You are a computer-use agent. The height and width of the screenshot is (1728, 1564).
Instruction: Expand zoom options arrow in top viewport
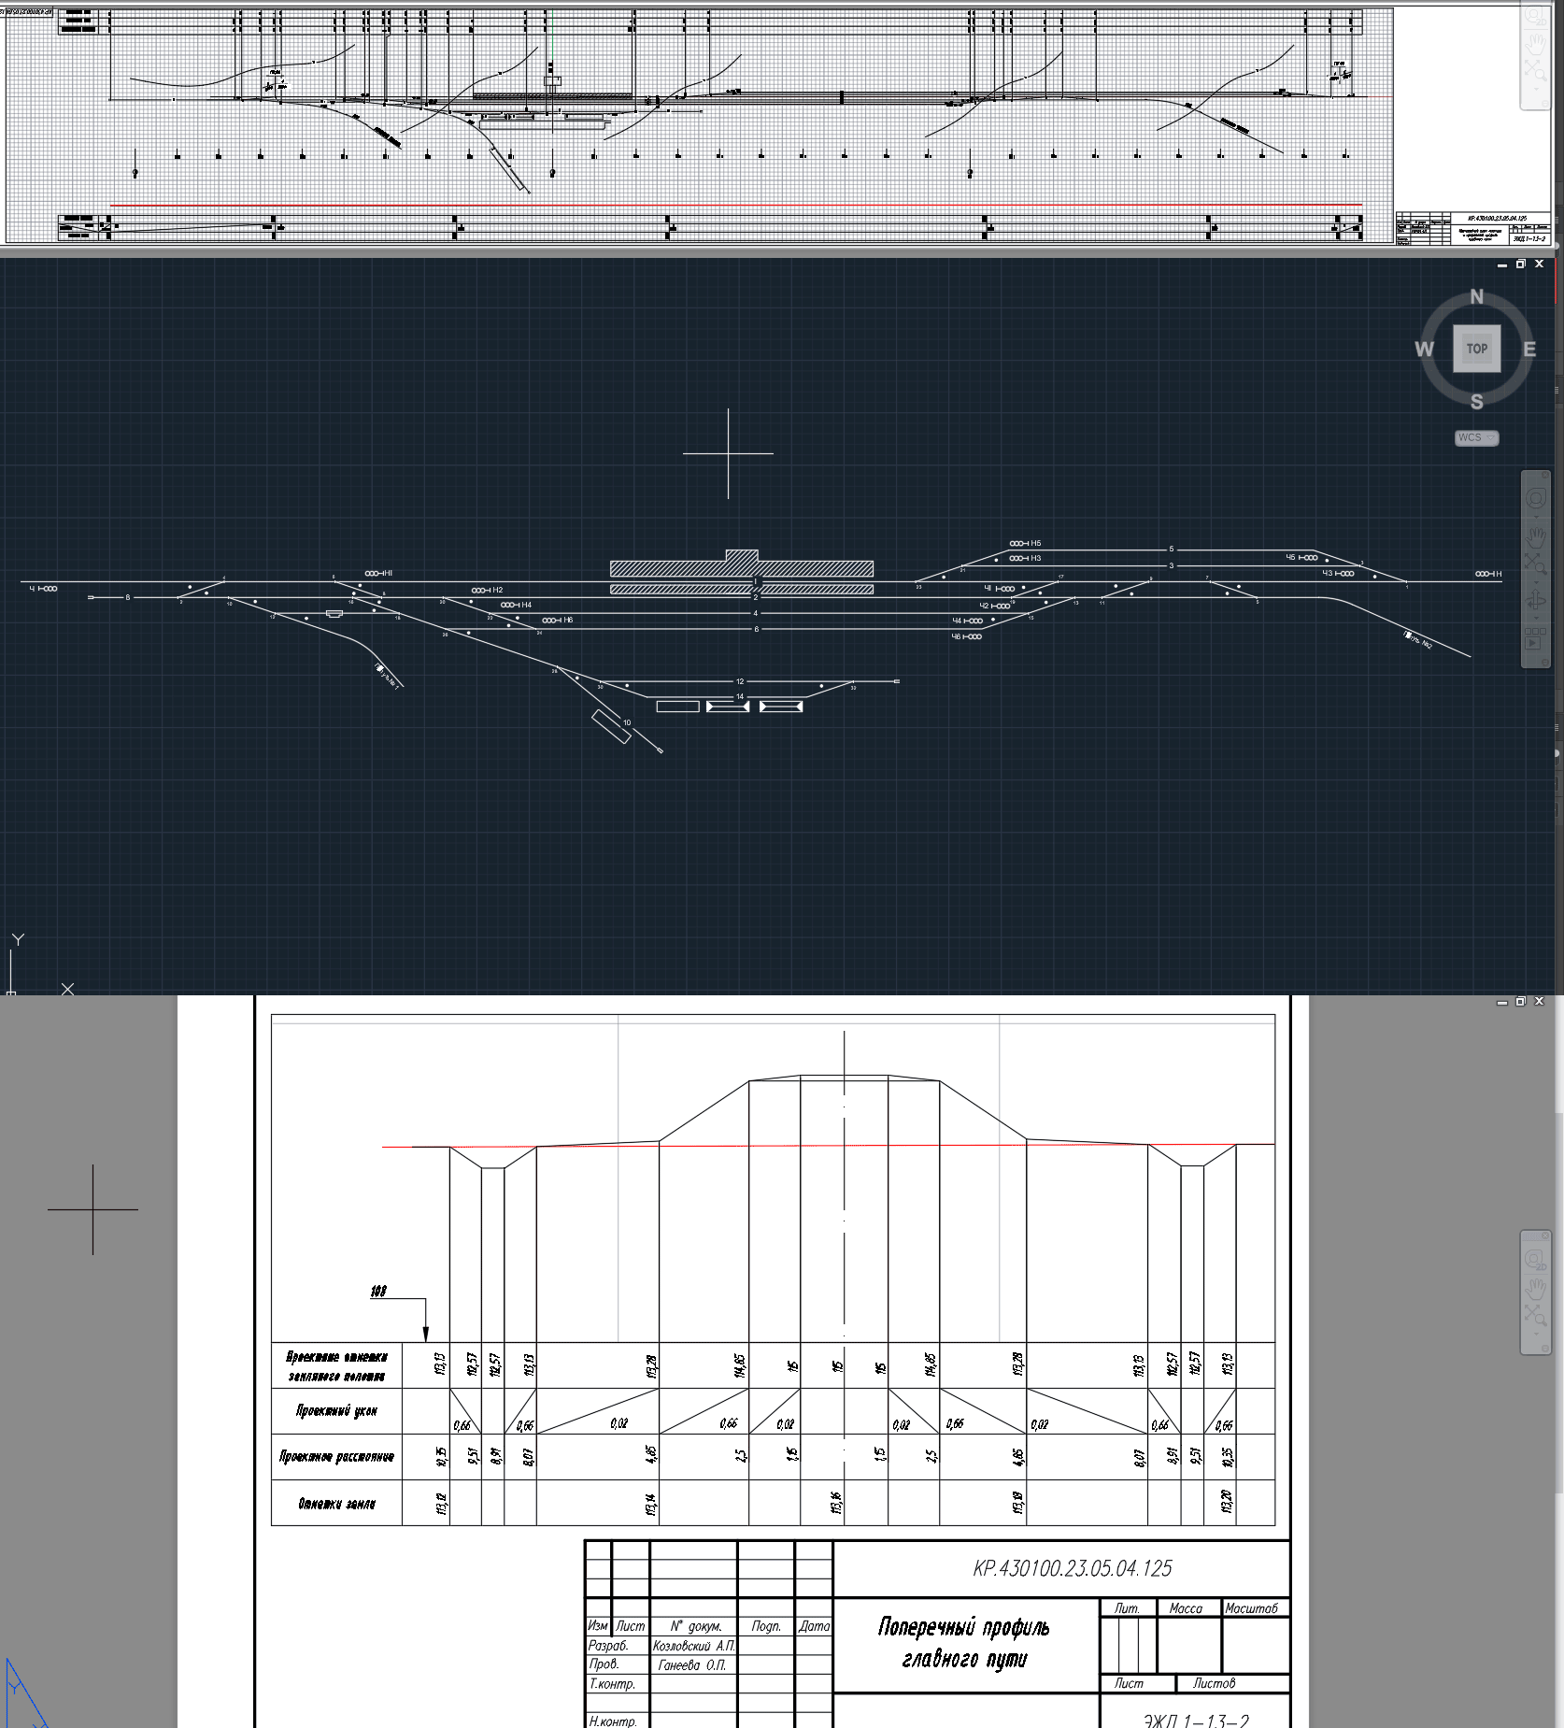pos(1536,87)
